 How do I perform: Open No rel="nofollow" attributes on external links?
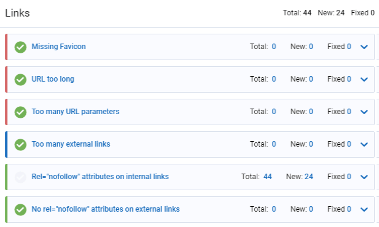coord(106,209)
